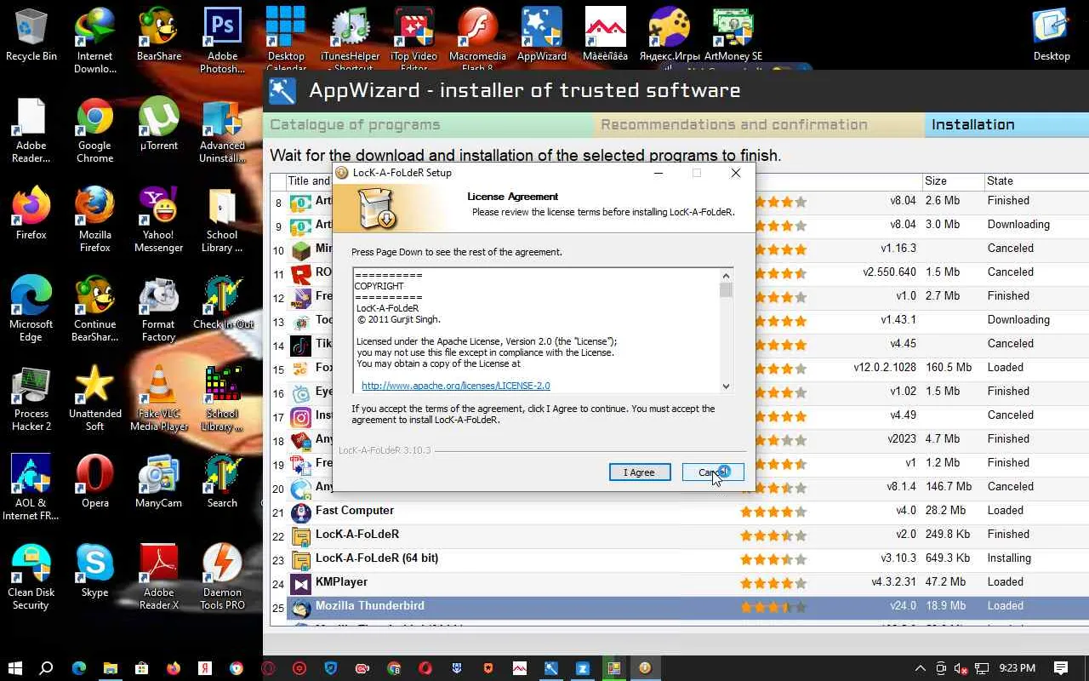Select the Adobe Photoshop desktop shortcut

pos(222,40)
